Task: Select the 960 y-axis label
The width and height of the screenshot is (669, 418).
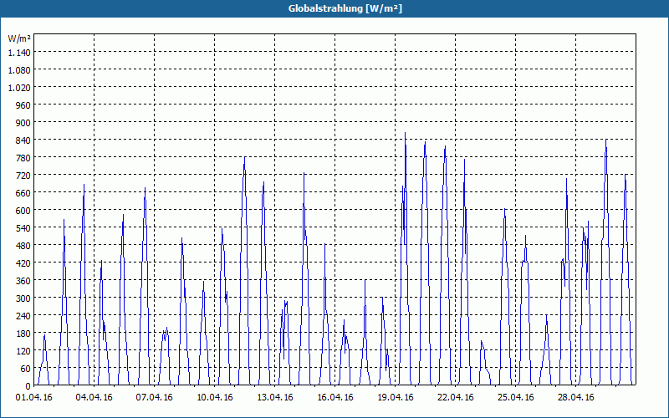Action: tap(23, 105)
